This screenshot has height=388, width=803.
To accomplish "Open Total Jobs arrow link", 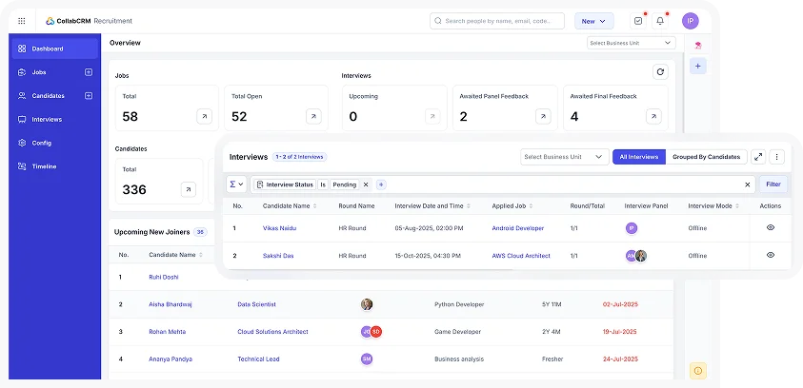I will click(204, 116).
